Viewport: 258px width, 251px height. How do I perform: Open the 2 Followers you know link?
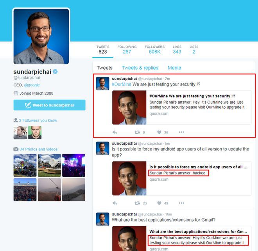(x=38, y=120)
